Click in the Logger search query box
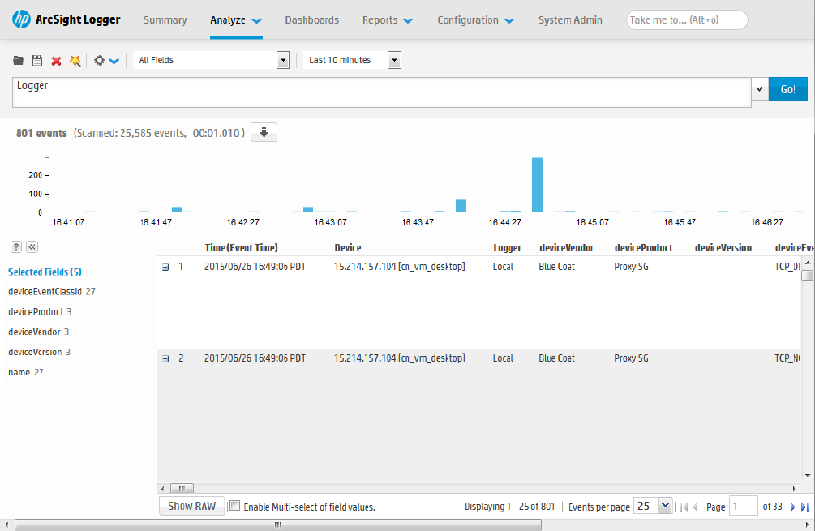The image size is (815, 531). pos(381,92)
